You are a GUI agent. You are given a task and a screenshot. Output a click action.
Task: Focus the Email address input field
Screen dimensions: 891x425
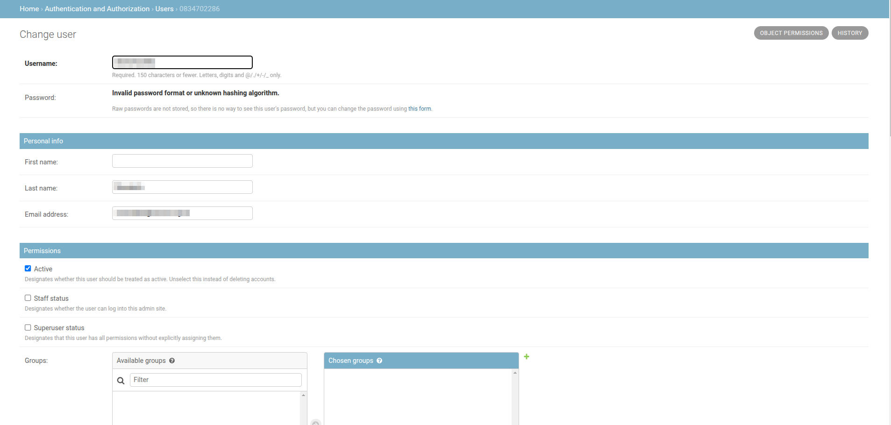point(182,213)
